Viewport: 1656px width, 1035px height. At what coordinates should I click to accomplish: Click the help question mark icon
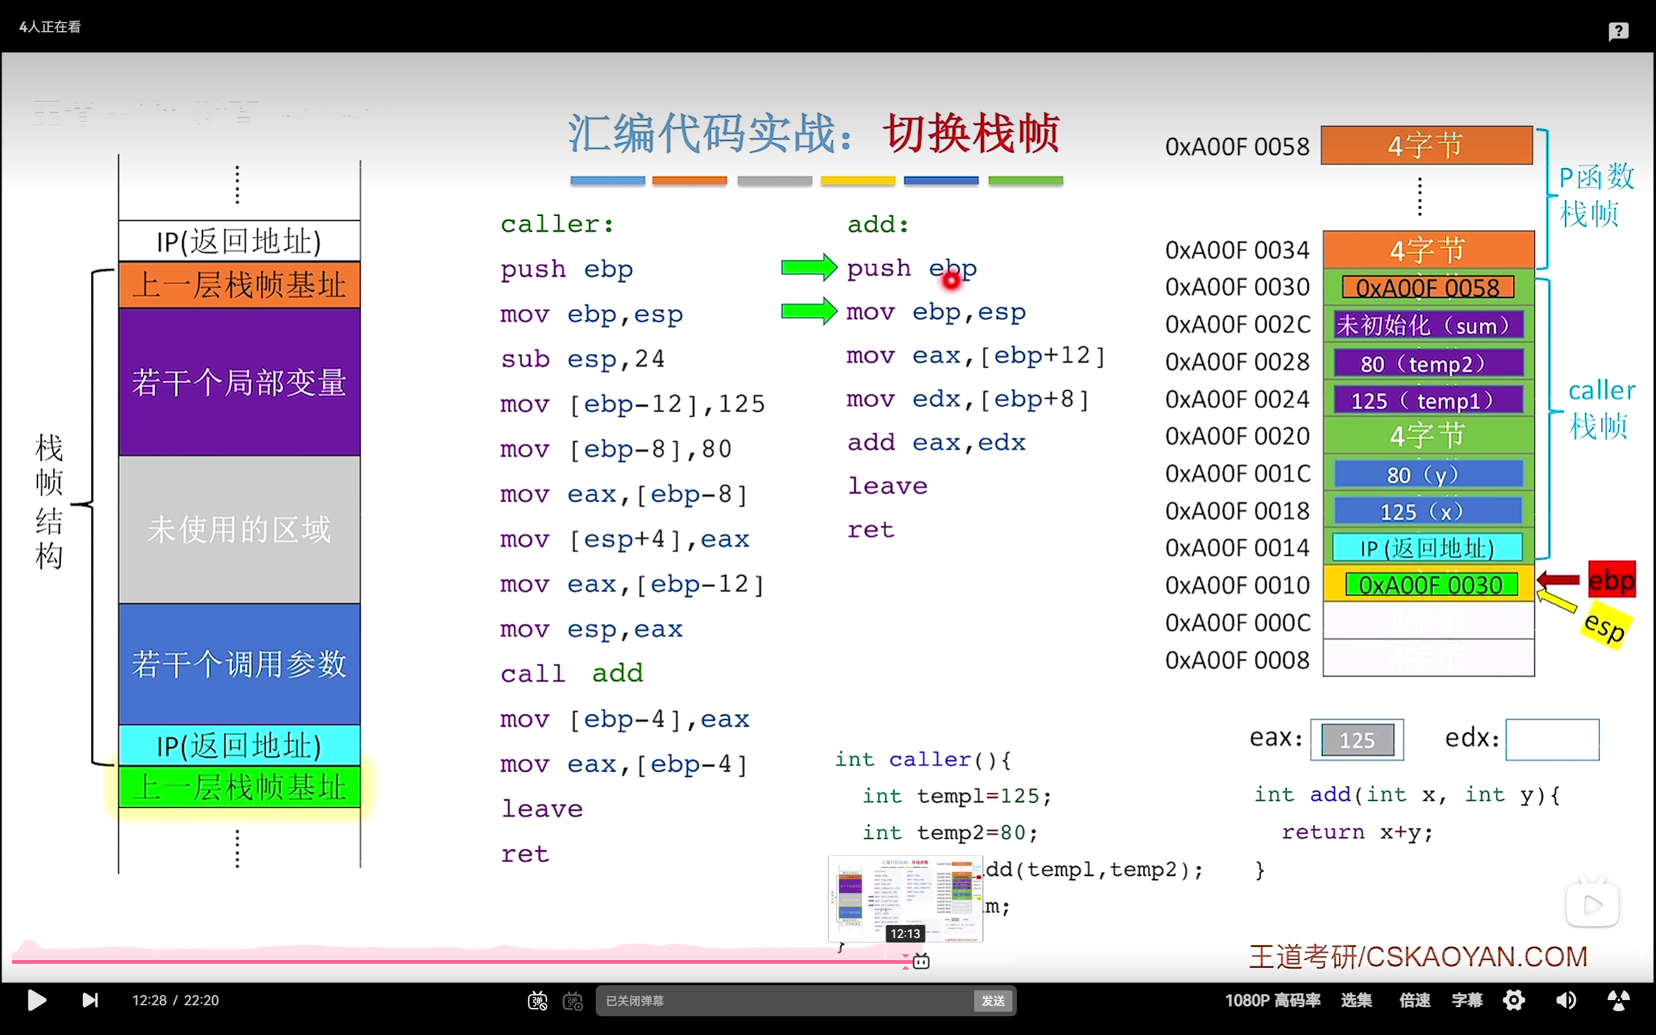tap(1618, 31)
